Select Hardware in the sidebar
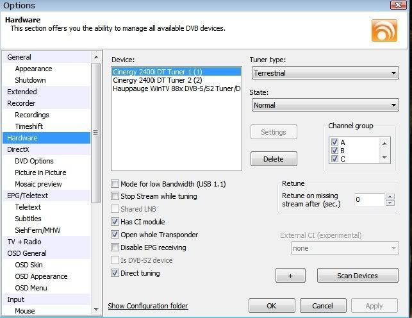This screenshot has height=318, width=412. click(x=46, y=138)
